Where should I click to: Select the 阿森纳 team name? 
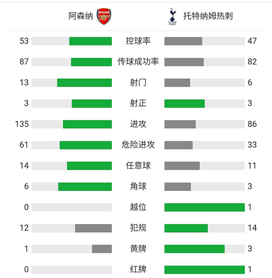coord(81,17)
